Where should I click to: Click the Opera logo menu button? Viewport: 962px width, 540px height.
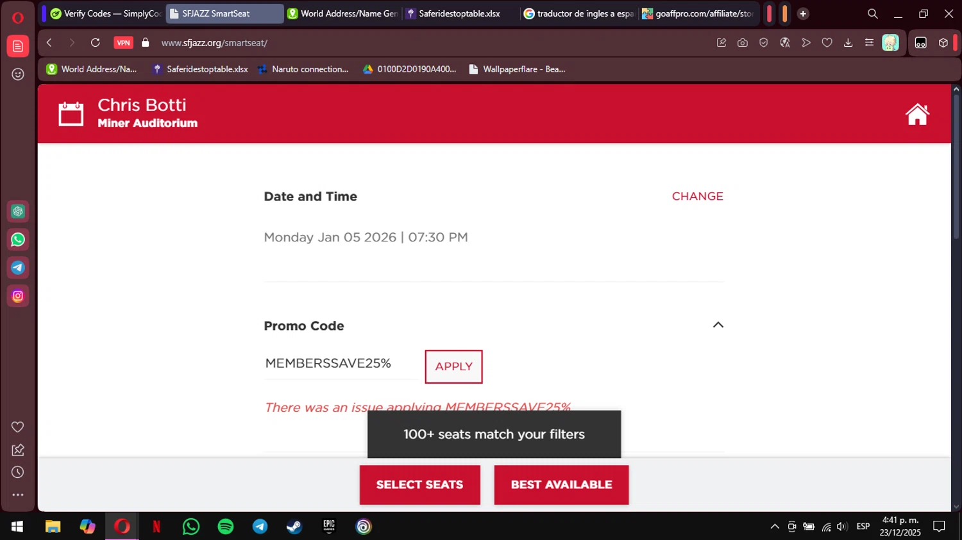point(18,17)
